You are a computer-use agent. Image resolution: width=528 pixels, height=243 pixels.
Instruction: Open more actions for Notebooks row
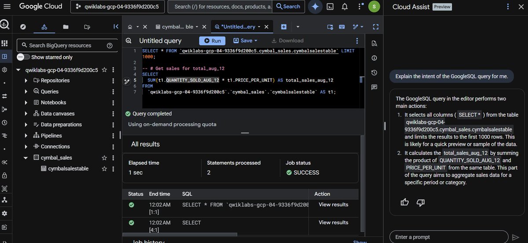114,103
